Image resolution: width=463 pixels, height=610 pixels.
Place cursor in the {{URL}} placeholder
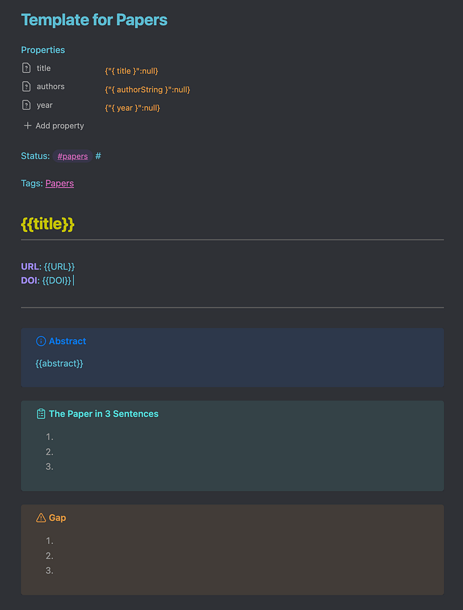pyautogui.click(x=59, y=266)
